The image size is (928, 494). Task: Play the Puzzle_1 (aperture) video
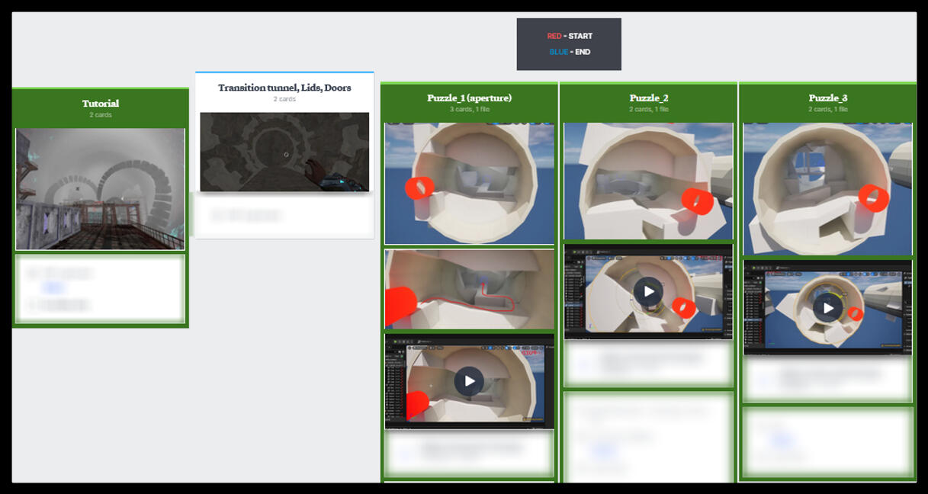point(469,381)
